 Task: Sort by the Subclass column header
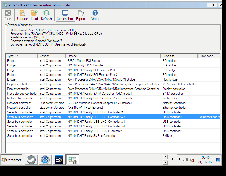[179, 56]
